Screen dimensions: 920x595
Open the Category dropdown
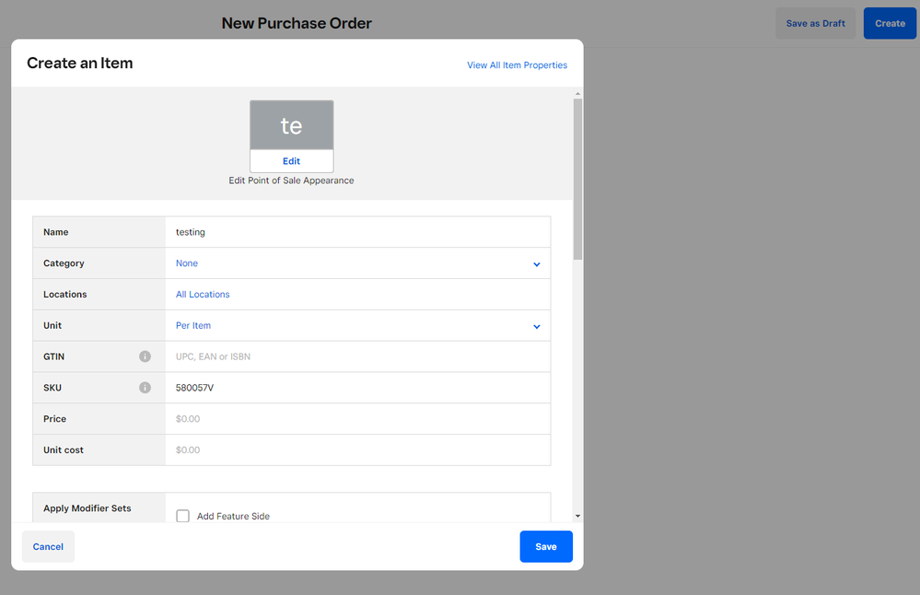[536, 263]
